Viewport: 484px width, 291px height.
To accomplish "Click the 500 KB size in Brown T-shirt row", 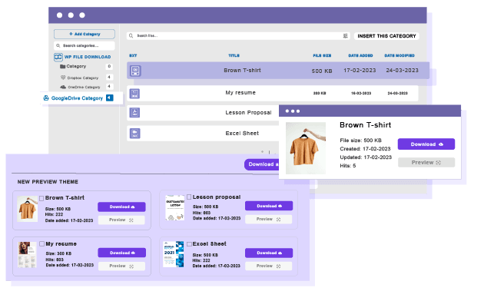I will [322, 71].
